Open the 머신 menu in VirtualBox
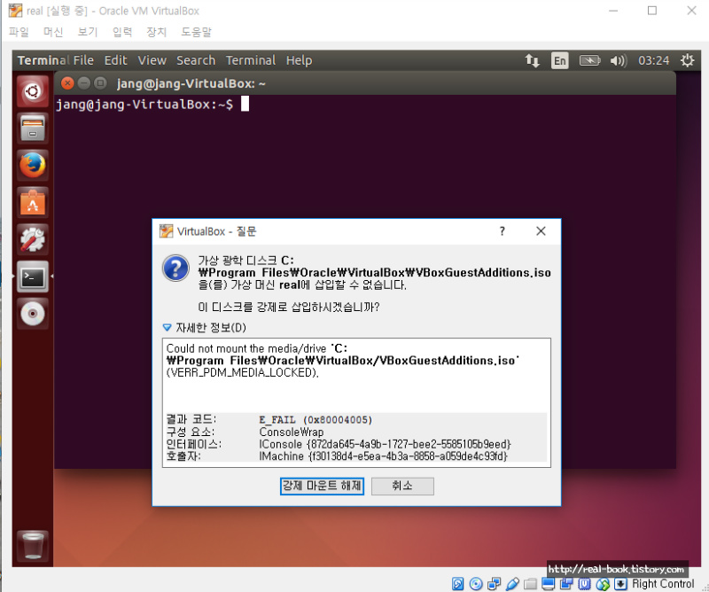 (x=53, y=32)
